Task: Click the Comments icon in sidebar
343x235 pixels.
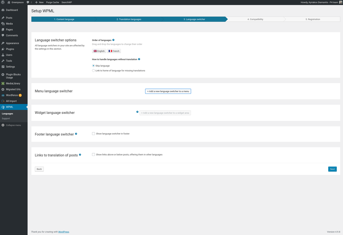Action: point(3,35)
